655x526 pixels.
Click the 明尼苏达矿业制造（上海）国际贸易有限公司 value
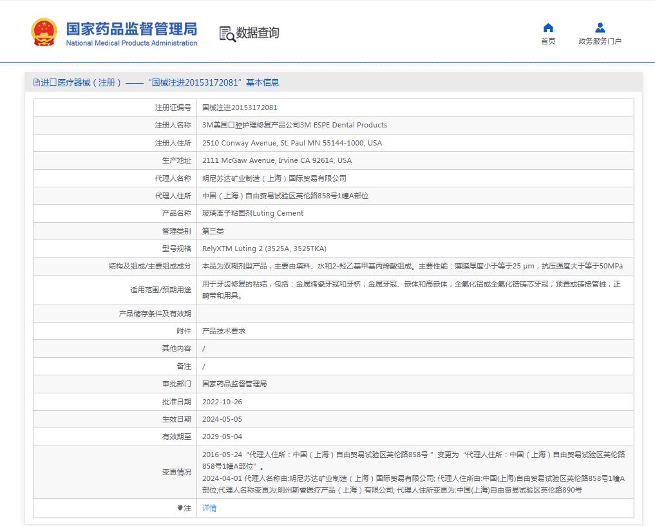(274, 179)
